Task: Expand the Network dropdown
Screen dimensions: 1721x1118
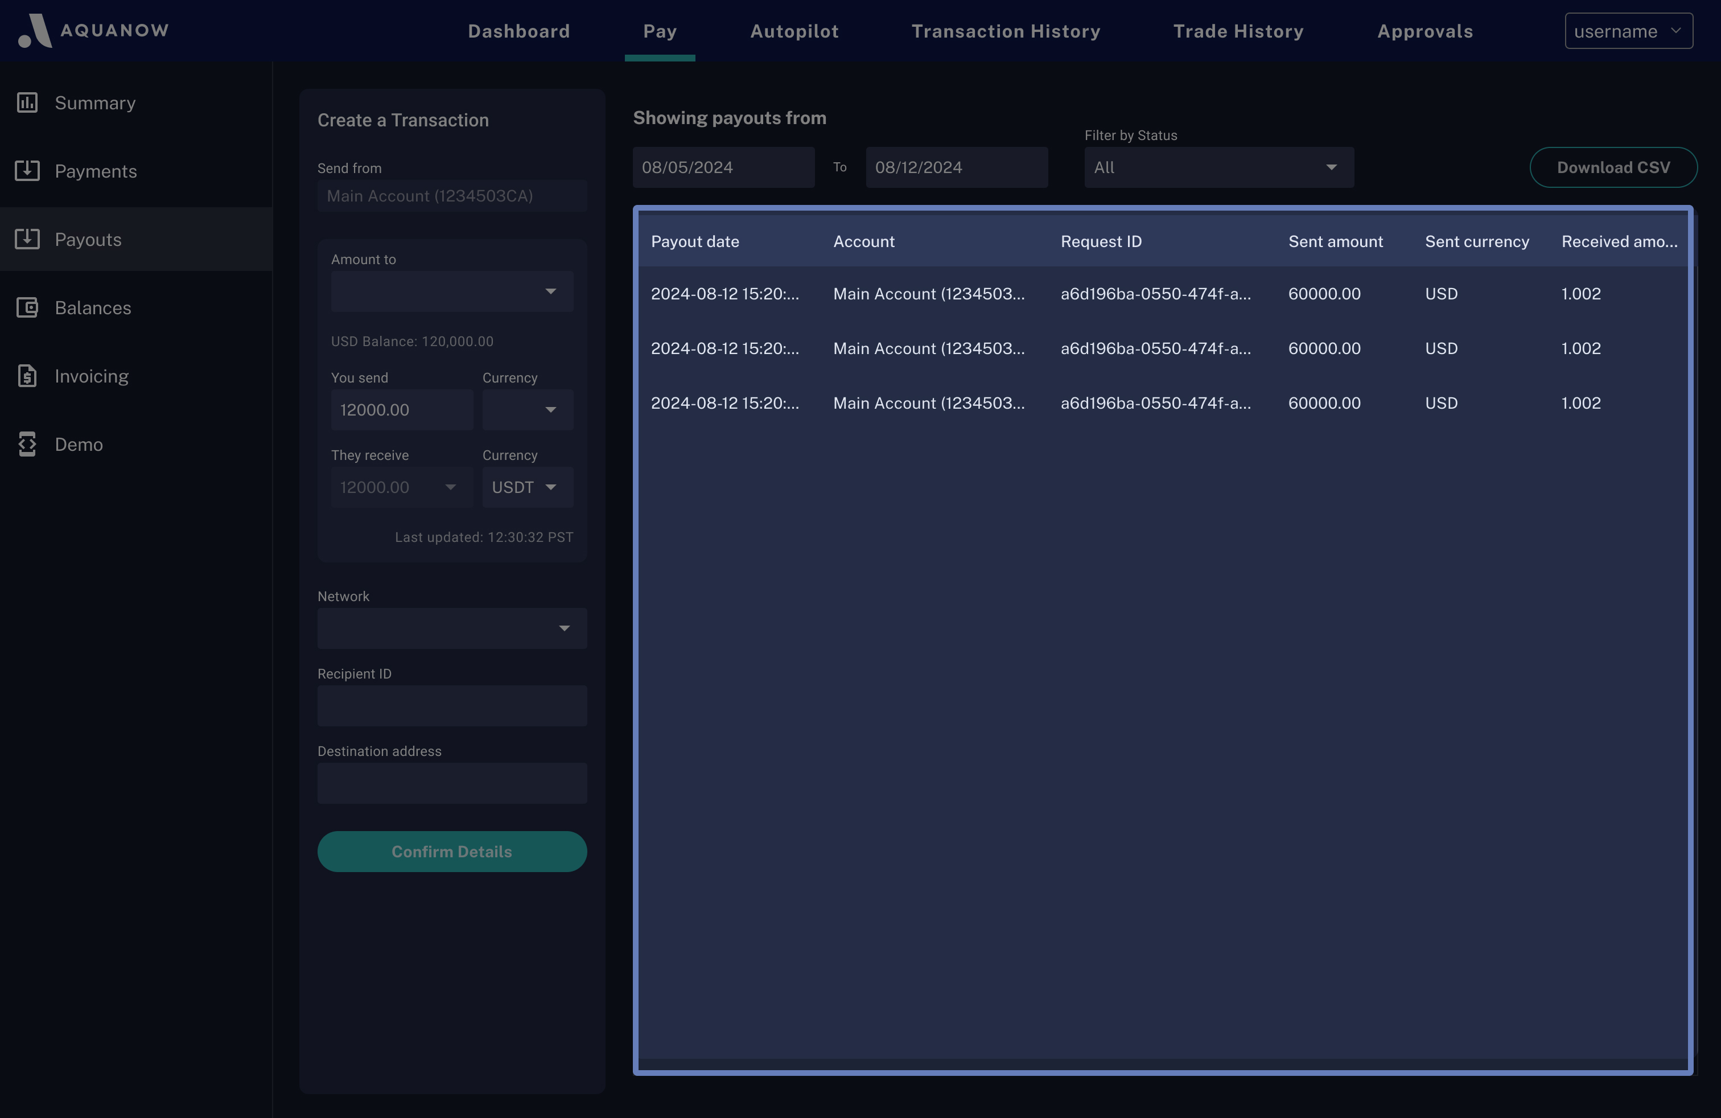Action: point(452,628)
